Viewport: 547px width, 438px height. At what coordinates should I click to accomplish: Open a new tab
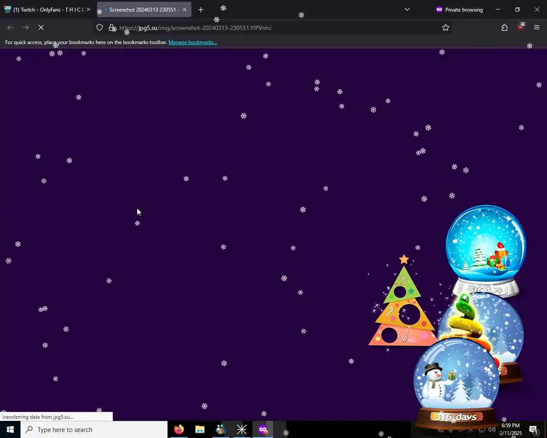[x=201, y=10]
